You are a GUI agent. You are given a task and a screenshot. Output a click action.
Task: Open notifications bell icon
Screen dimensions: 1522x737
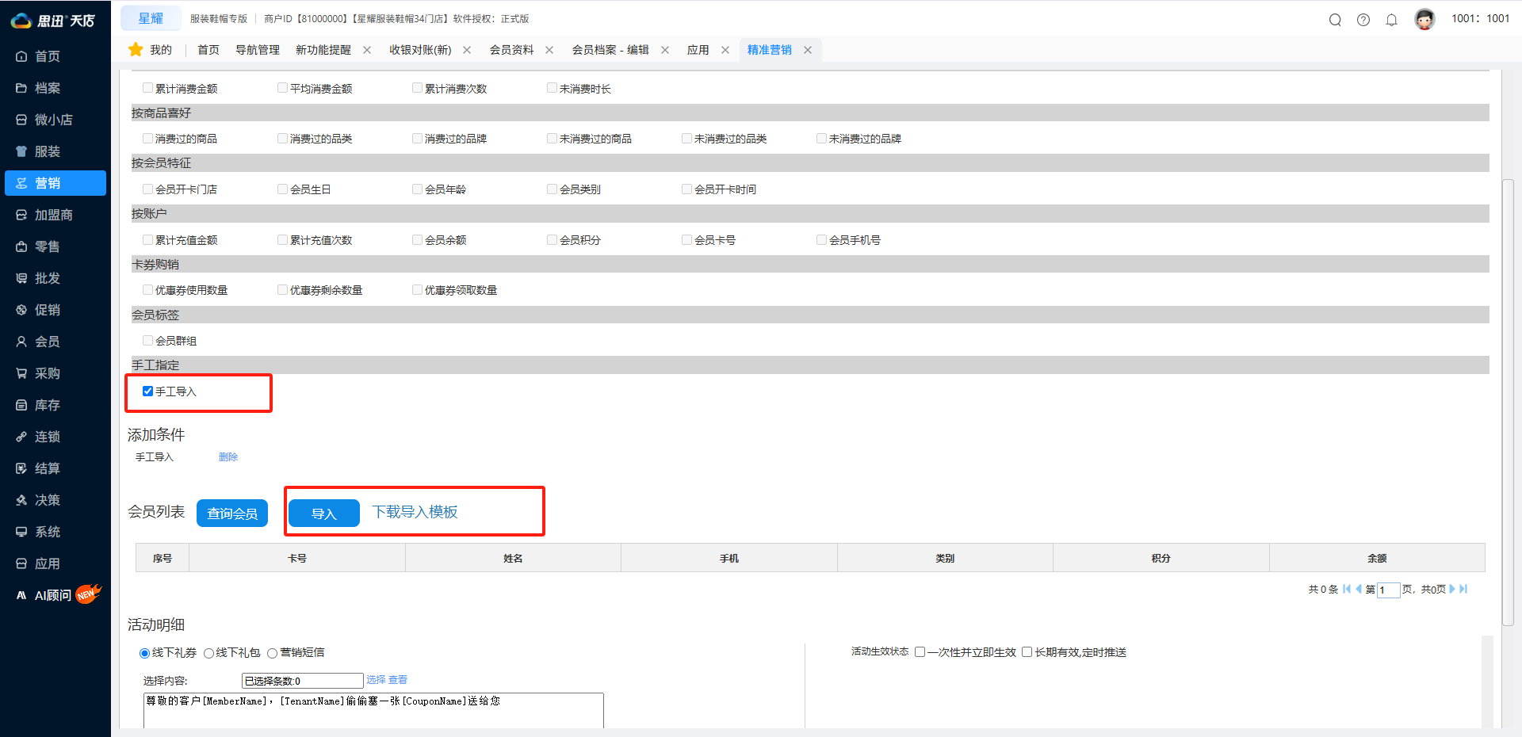pyautogui.click(x=1391, y=20)
